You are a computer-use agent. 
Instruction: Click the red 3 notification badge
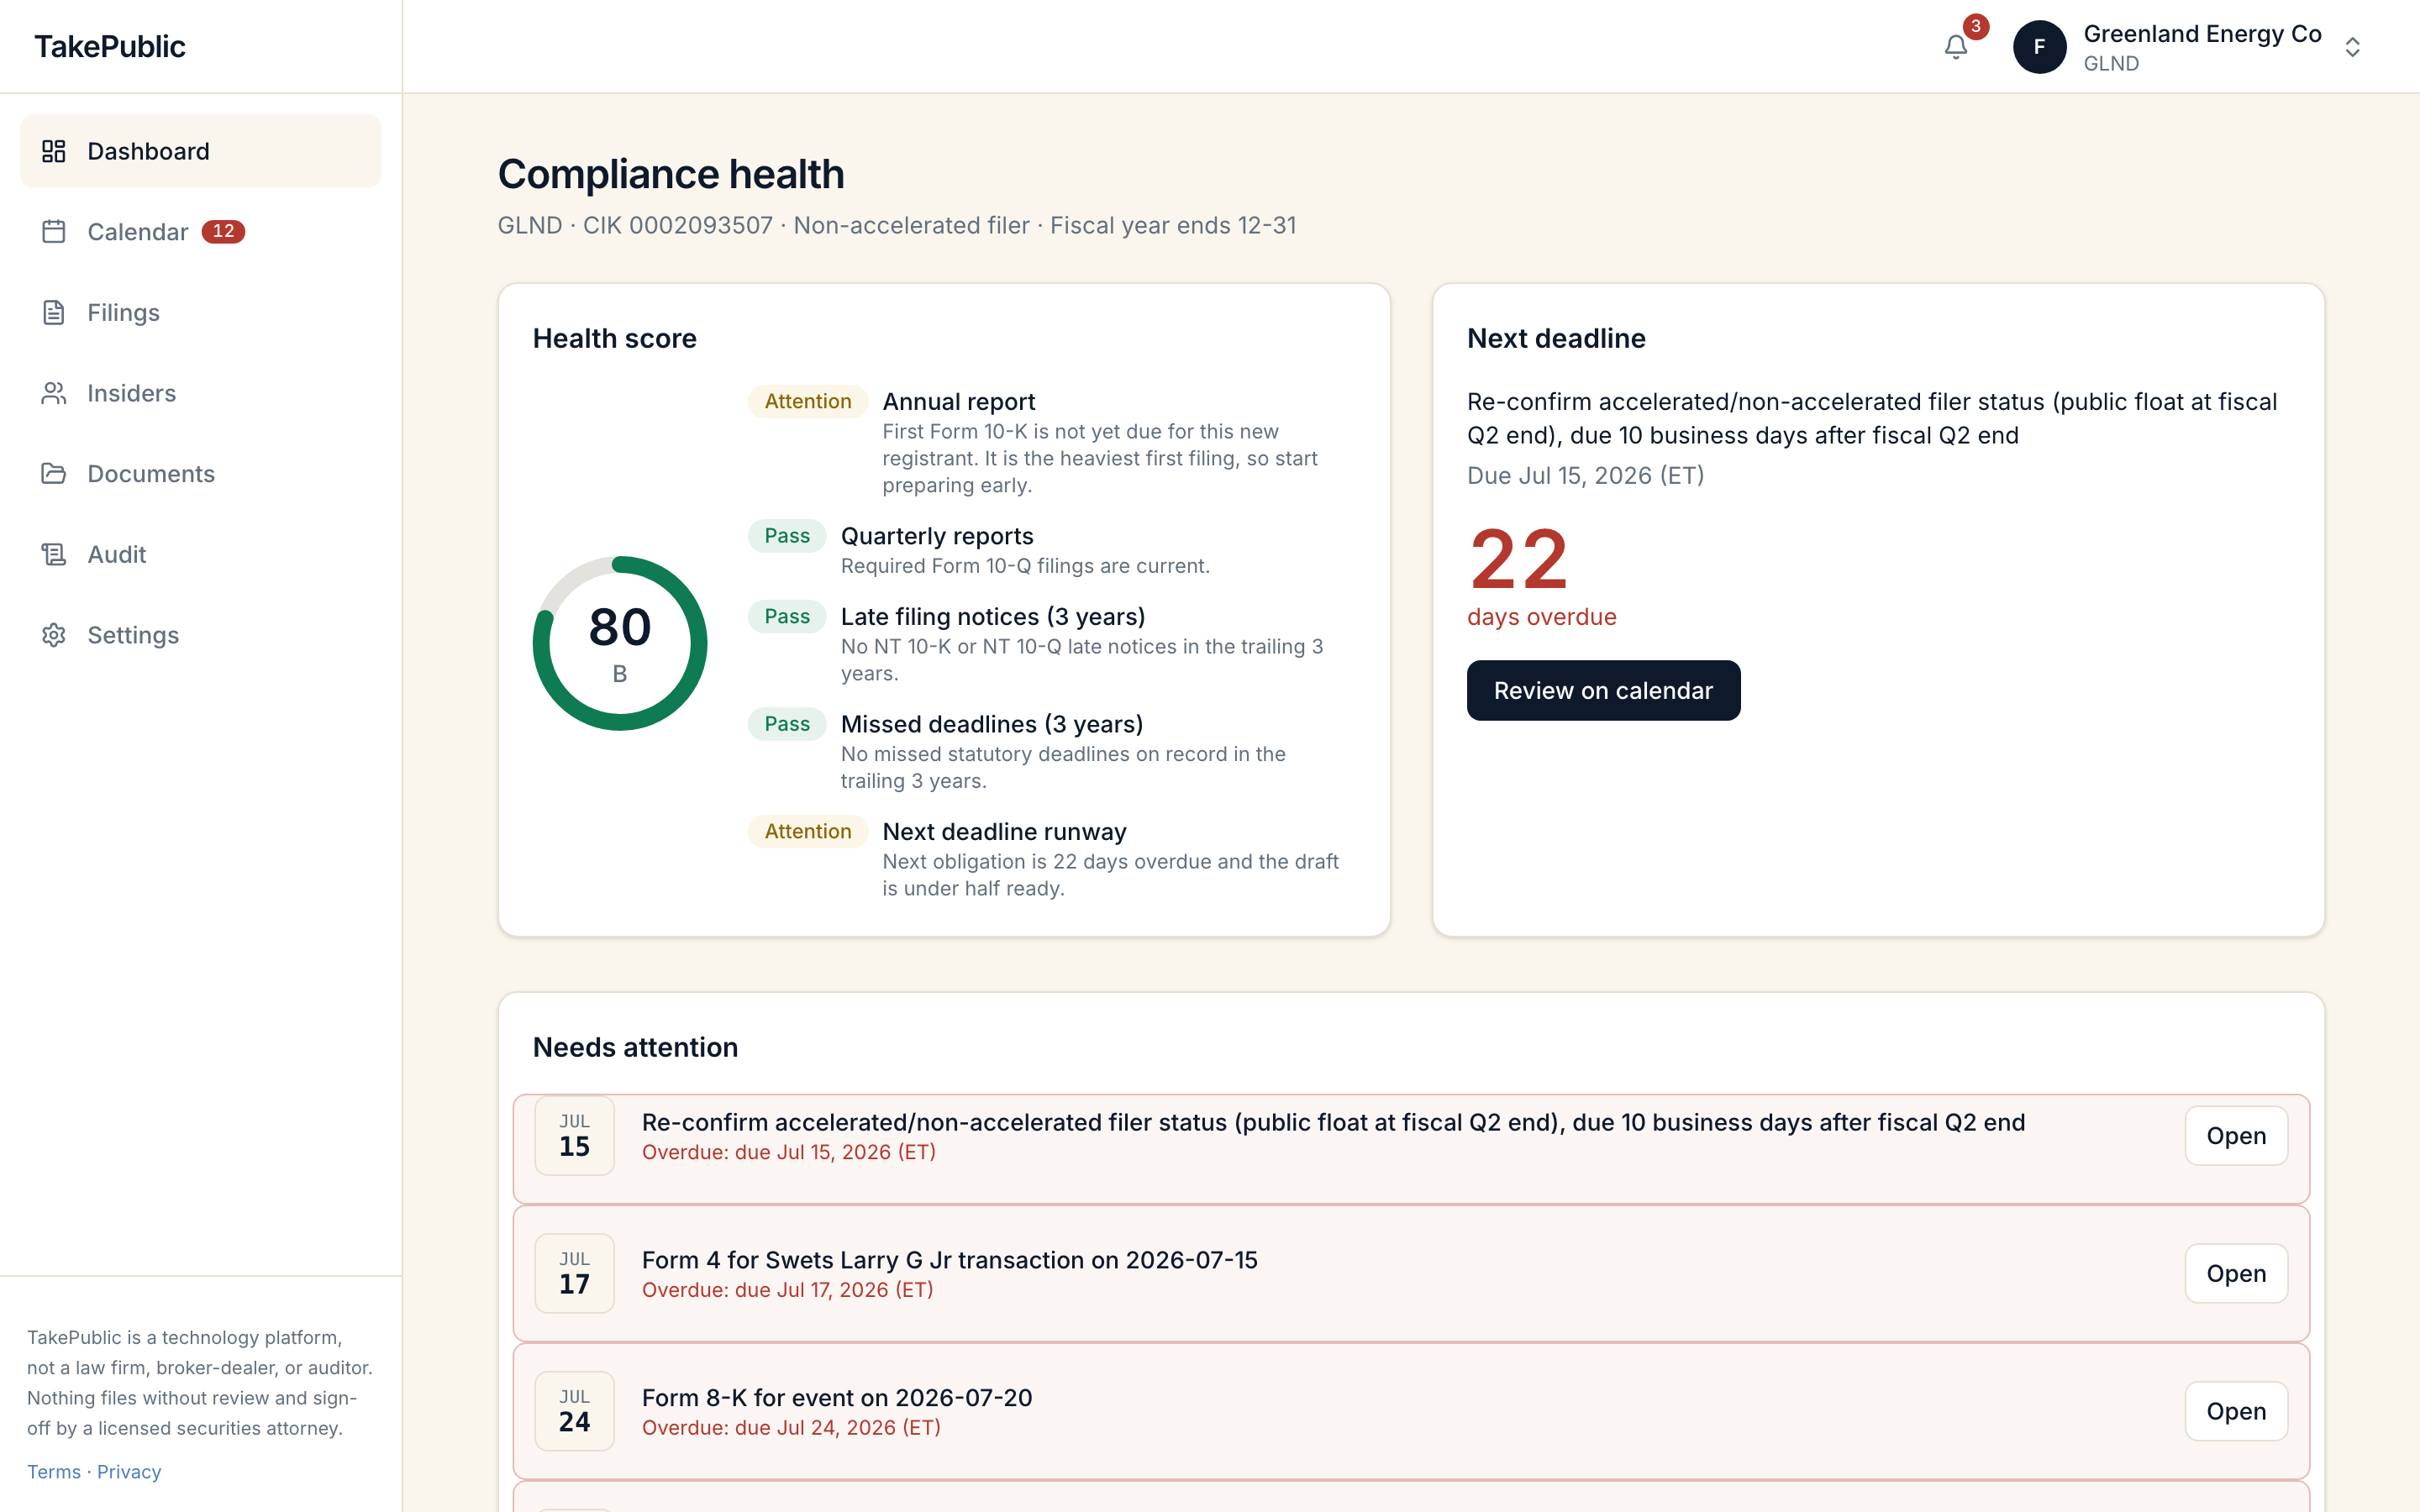1975,27
